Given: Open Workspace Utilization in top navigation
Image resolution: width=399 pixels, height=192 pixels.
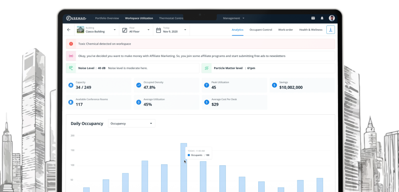Looking at the screenshot, I should [139, 18].
